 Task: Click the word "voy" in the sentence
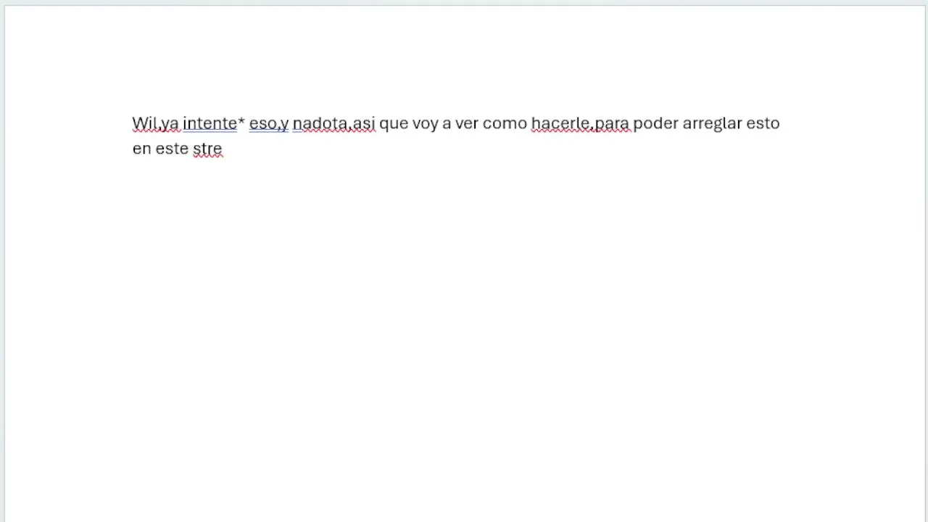[x=426, y=124]
